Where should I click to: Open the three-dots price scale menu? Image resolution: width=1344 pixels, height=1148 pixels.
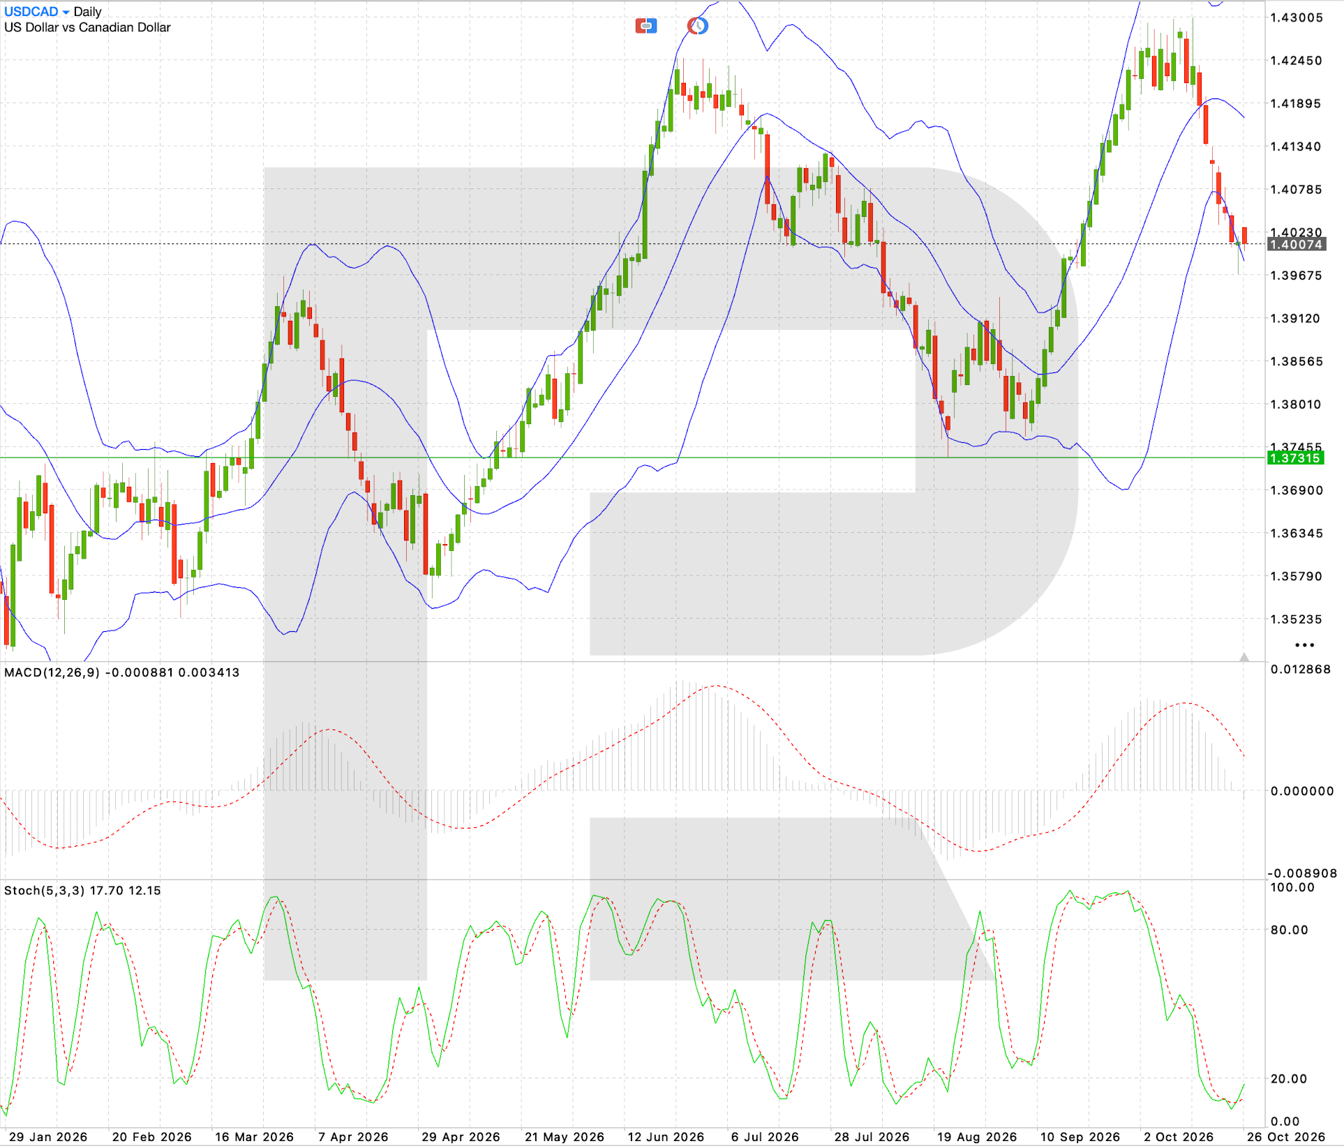click(1304, 645)
